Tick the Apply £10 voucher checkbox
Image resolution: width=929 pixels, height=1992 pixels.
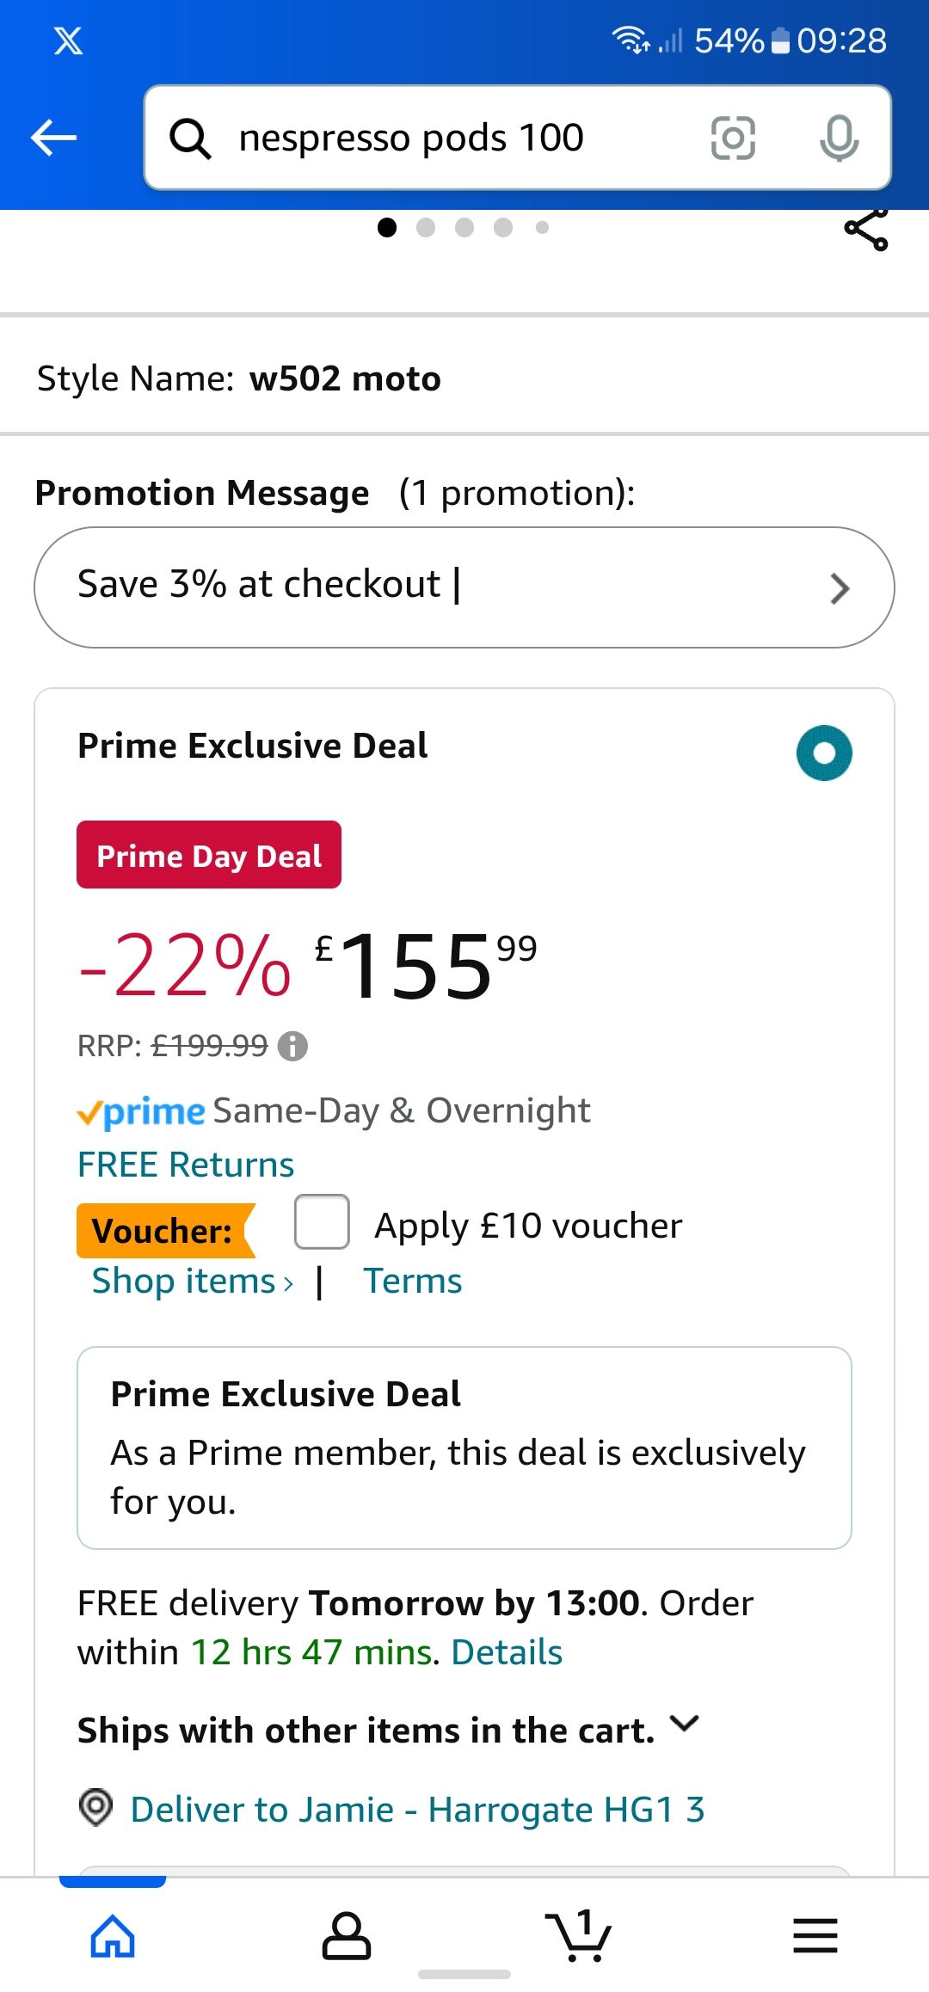click(x=322, y=1221)
